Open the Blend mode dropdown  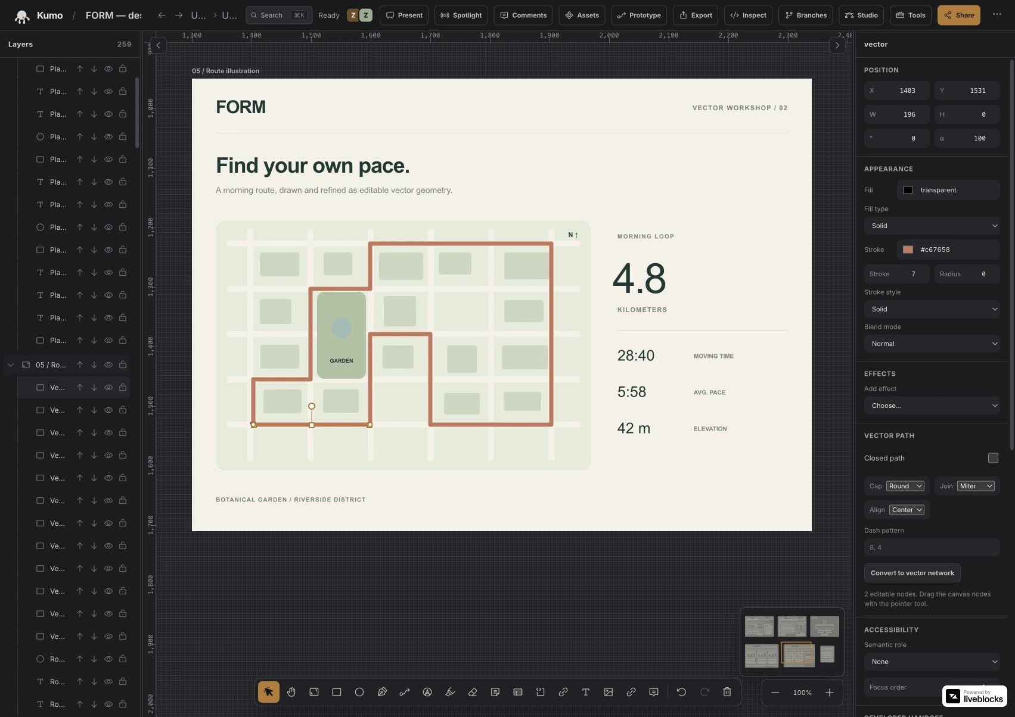coord(932,344)
